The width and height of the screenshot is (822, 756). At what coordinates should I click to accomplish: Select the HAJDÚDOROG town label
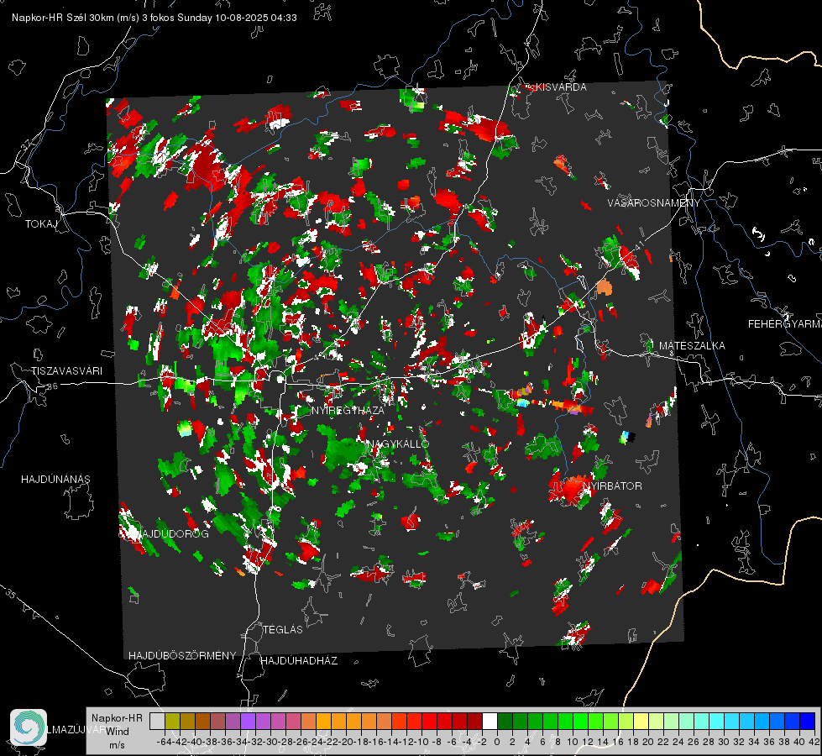click(x=174, y=533)
